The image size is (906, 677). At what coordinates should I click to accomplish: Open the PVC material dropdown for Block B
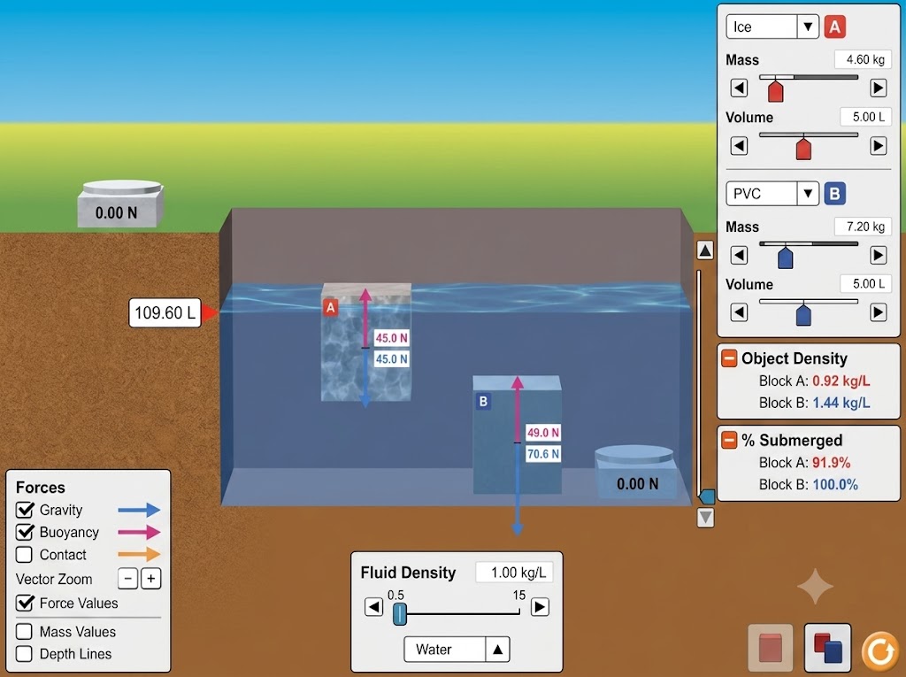click(772, 193)
